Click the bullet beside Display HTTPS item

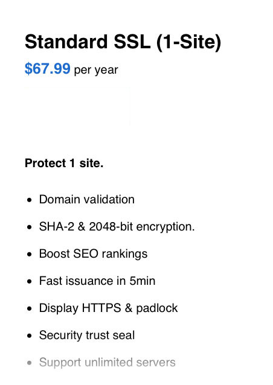(30, 308)
